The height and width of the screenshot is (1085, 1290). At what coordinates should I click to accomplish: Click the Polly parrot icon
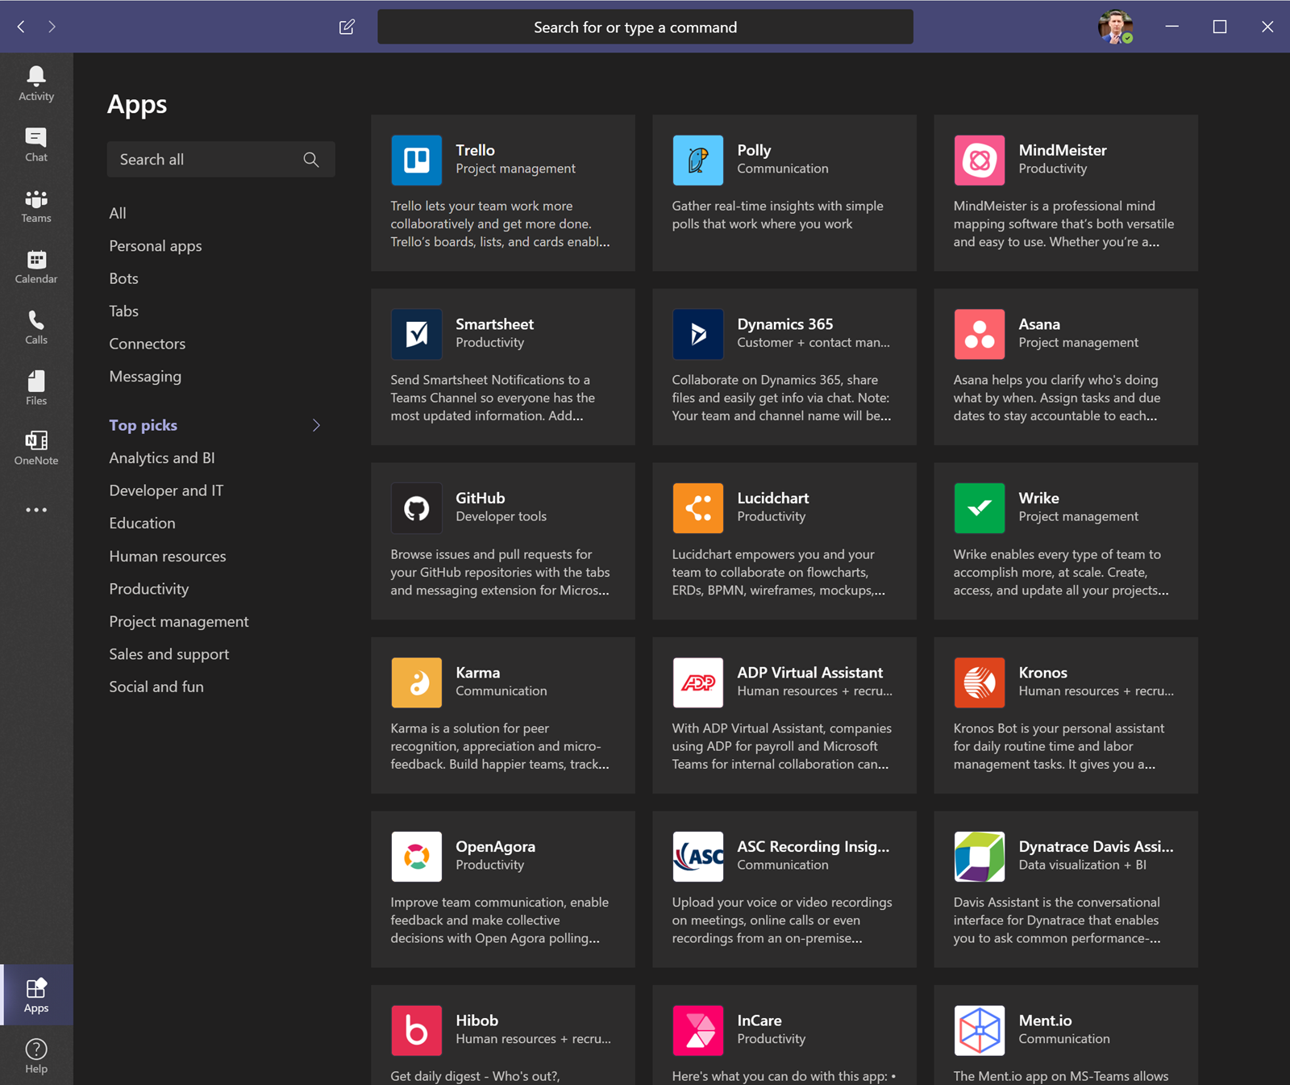click(x=698, y=160)
